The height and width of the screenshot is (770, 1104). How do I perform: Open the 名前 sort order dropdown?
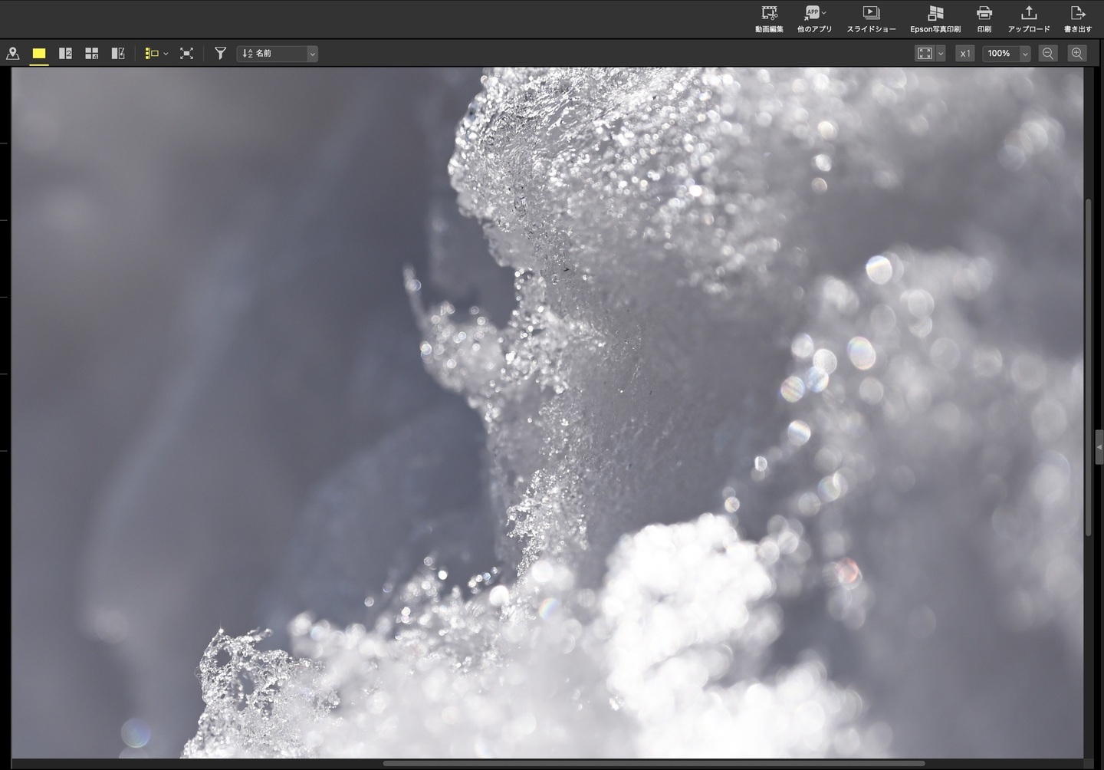(x=278, y=54)
